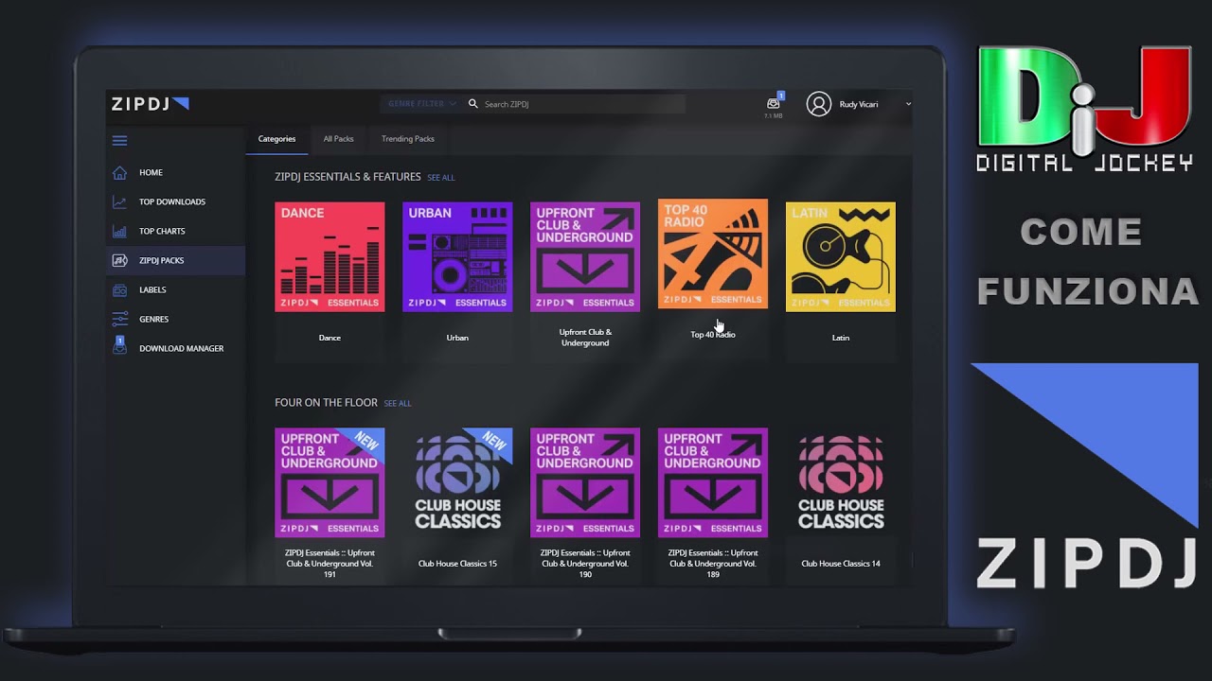
Task: Open the Upfront Club & Underground Essentials cover
Action: 585,256
